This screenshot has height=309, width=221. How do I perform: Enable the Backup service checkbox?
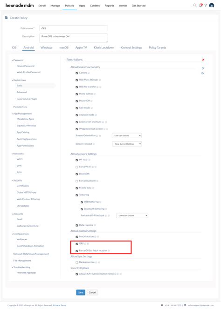click(77, 262)
